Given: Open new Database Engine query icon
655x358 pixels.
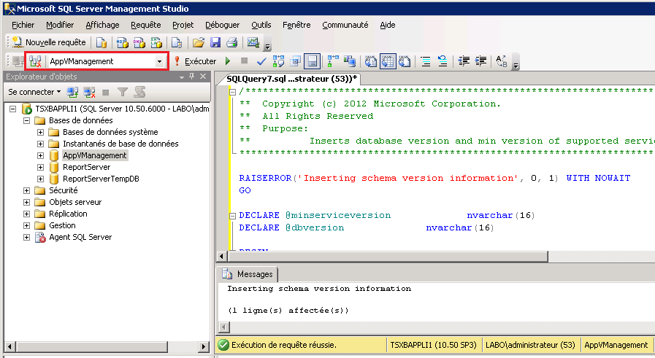Looking at the screenshot, I should (101, 42).
